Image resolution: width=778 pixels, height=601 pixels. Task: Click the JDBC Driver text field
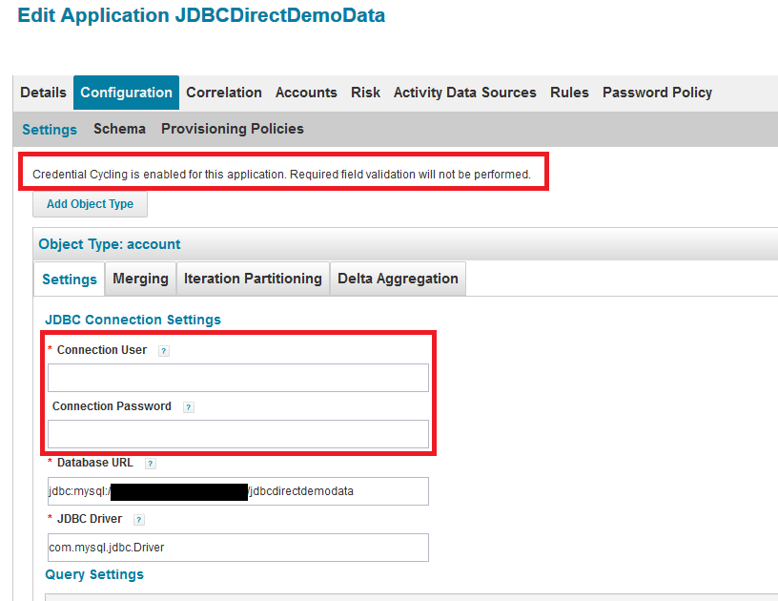point(238,548)
